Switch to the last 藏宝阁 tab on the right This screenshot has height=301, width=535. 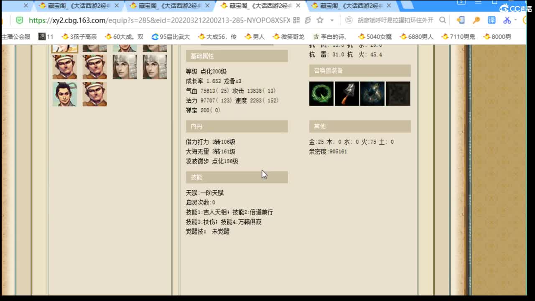(x=351, y=6)
